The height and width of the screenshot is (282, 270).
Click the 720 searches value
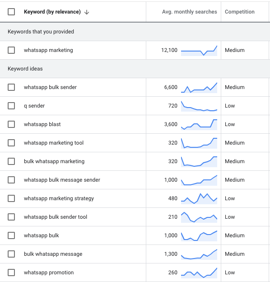point(173,106)
